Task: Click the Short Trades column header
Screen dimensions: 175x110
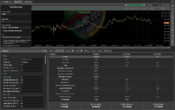Action: (x=157, y=54)
